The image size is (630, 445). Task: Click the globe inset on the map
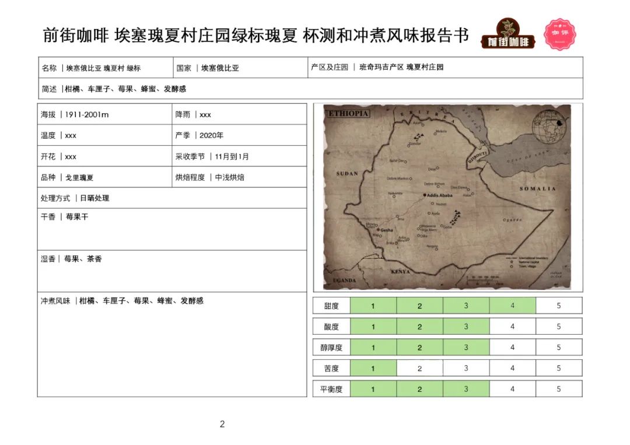pos(549,127)
